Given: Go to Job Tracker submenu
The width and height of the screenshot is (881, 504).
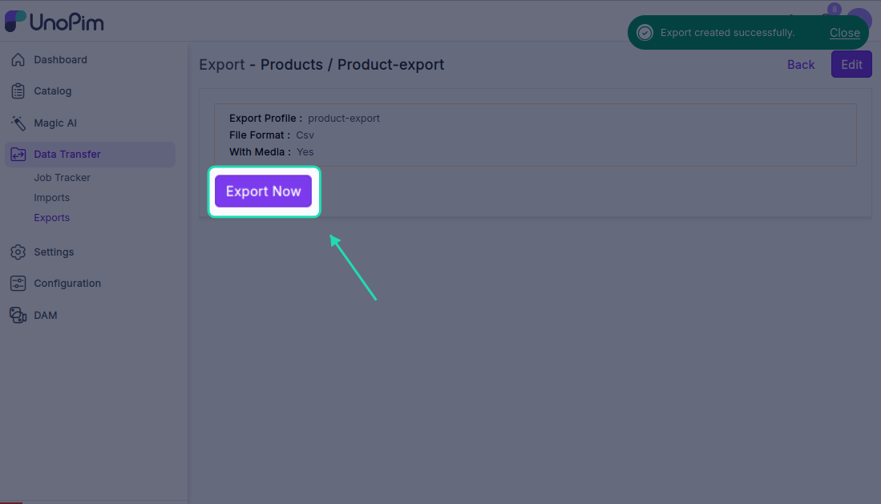Looking at the screenshot, I should pyautogui.click(x=62, y=178).
